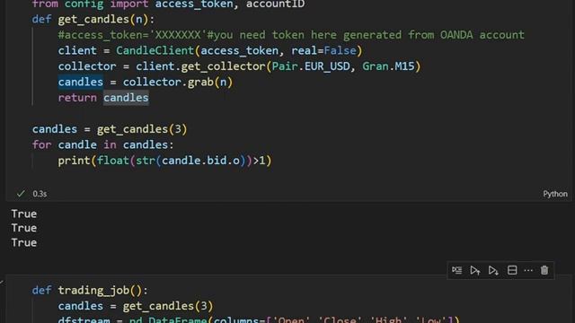Click the 0.3s execution time label

click(40, 194)
